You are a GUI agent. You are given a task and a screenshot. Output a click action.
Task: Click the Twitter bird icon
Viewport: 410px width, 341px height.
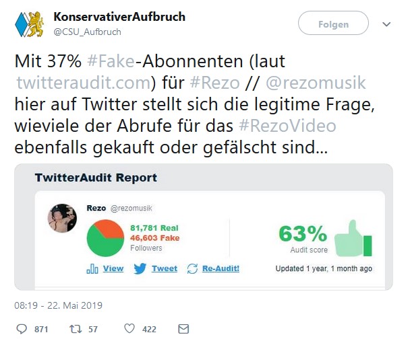click(x=140, y=268)
